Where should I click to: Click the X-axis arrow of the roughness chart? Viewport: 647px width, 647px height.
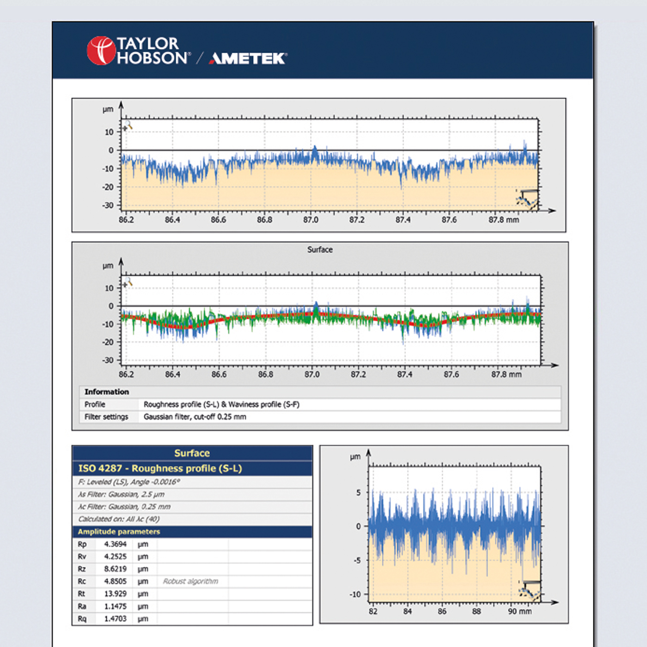554,602
